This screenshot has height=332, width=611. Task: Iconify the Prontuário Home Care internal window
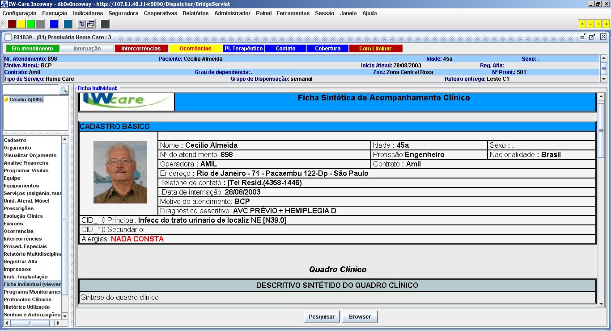583,37
